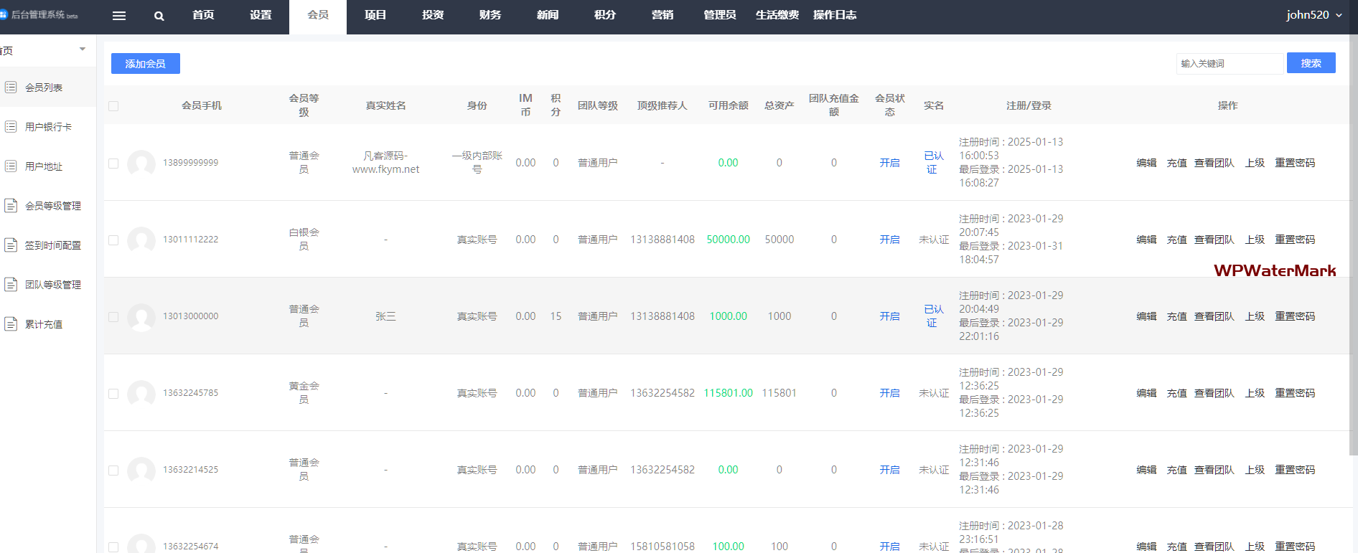
Task: Click the 累计充值 sidebar icon
Action: coord(11,324)
